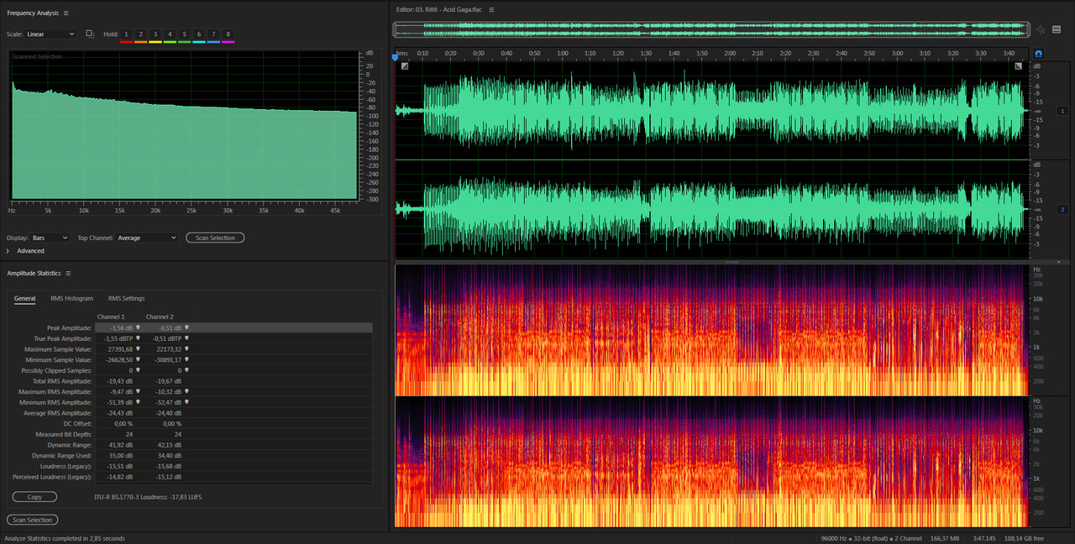
Task: Click the 96000 Hz 32-bit (float) status entry
Action: click(871, 538)
